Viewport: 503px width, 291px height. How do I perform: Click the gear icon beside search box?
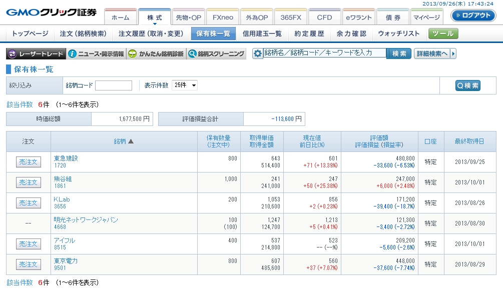point(257,53)
